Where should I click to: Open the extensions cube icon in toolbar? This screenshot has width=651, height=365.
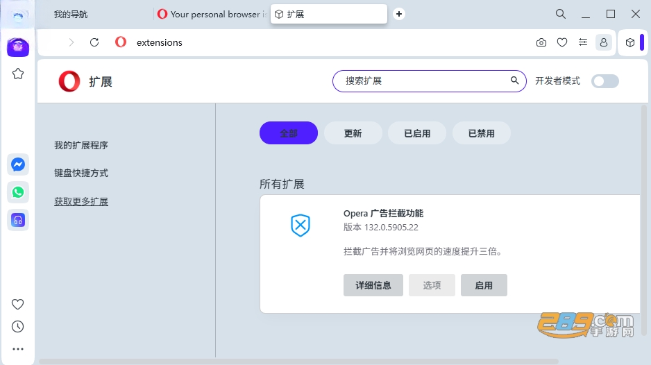[629, 42]
